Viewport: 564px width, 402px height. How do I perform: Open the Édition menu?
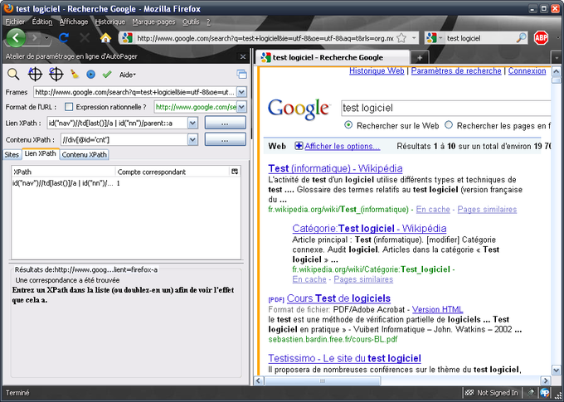(x=42, y=22)
